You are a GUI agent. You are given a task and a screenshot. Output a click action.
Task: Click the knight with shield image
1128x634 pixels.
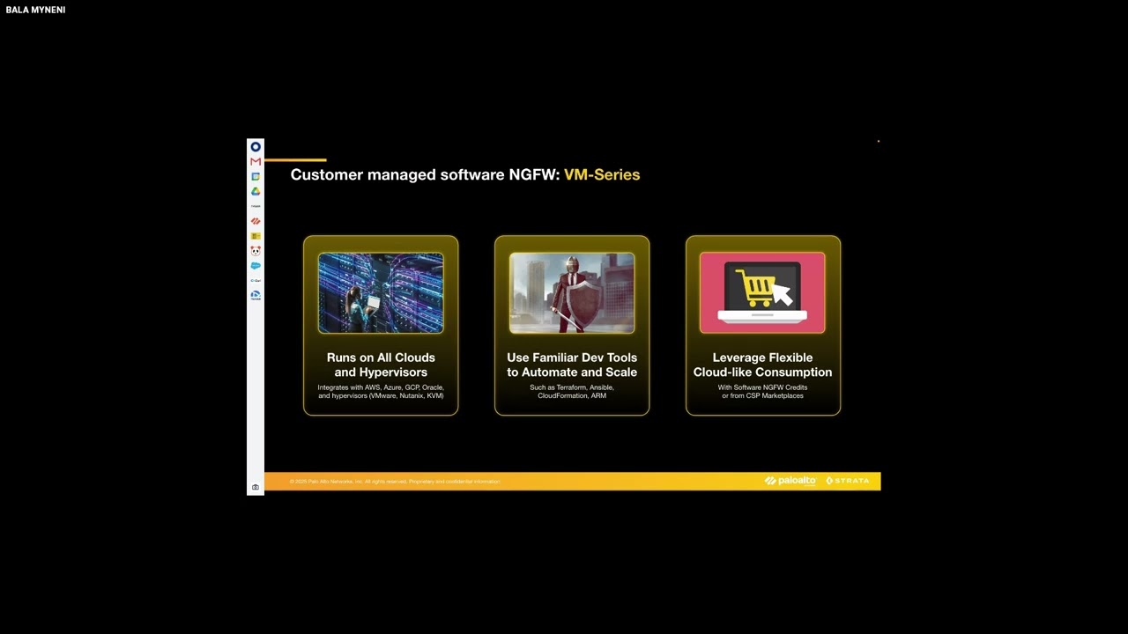[572, 293]
